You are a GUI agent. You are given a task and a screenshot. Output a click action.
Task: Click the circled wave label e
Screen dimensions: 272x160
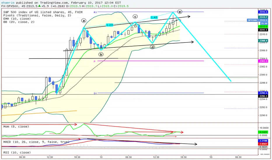180,12
